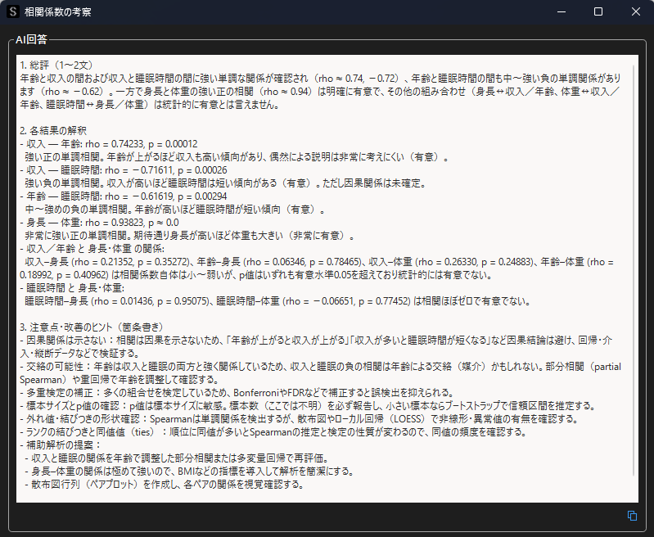This screenshot has height=537, width=654.
Task: Click the '因果関係は示さない' bullet line
Action: tap(316, 347)
